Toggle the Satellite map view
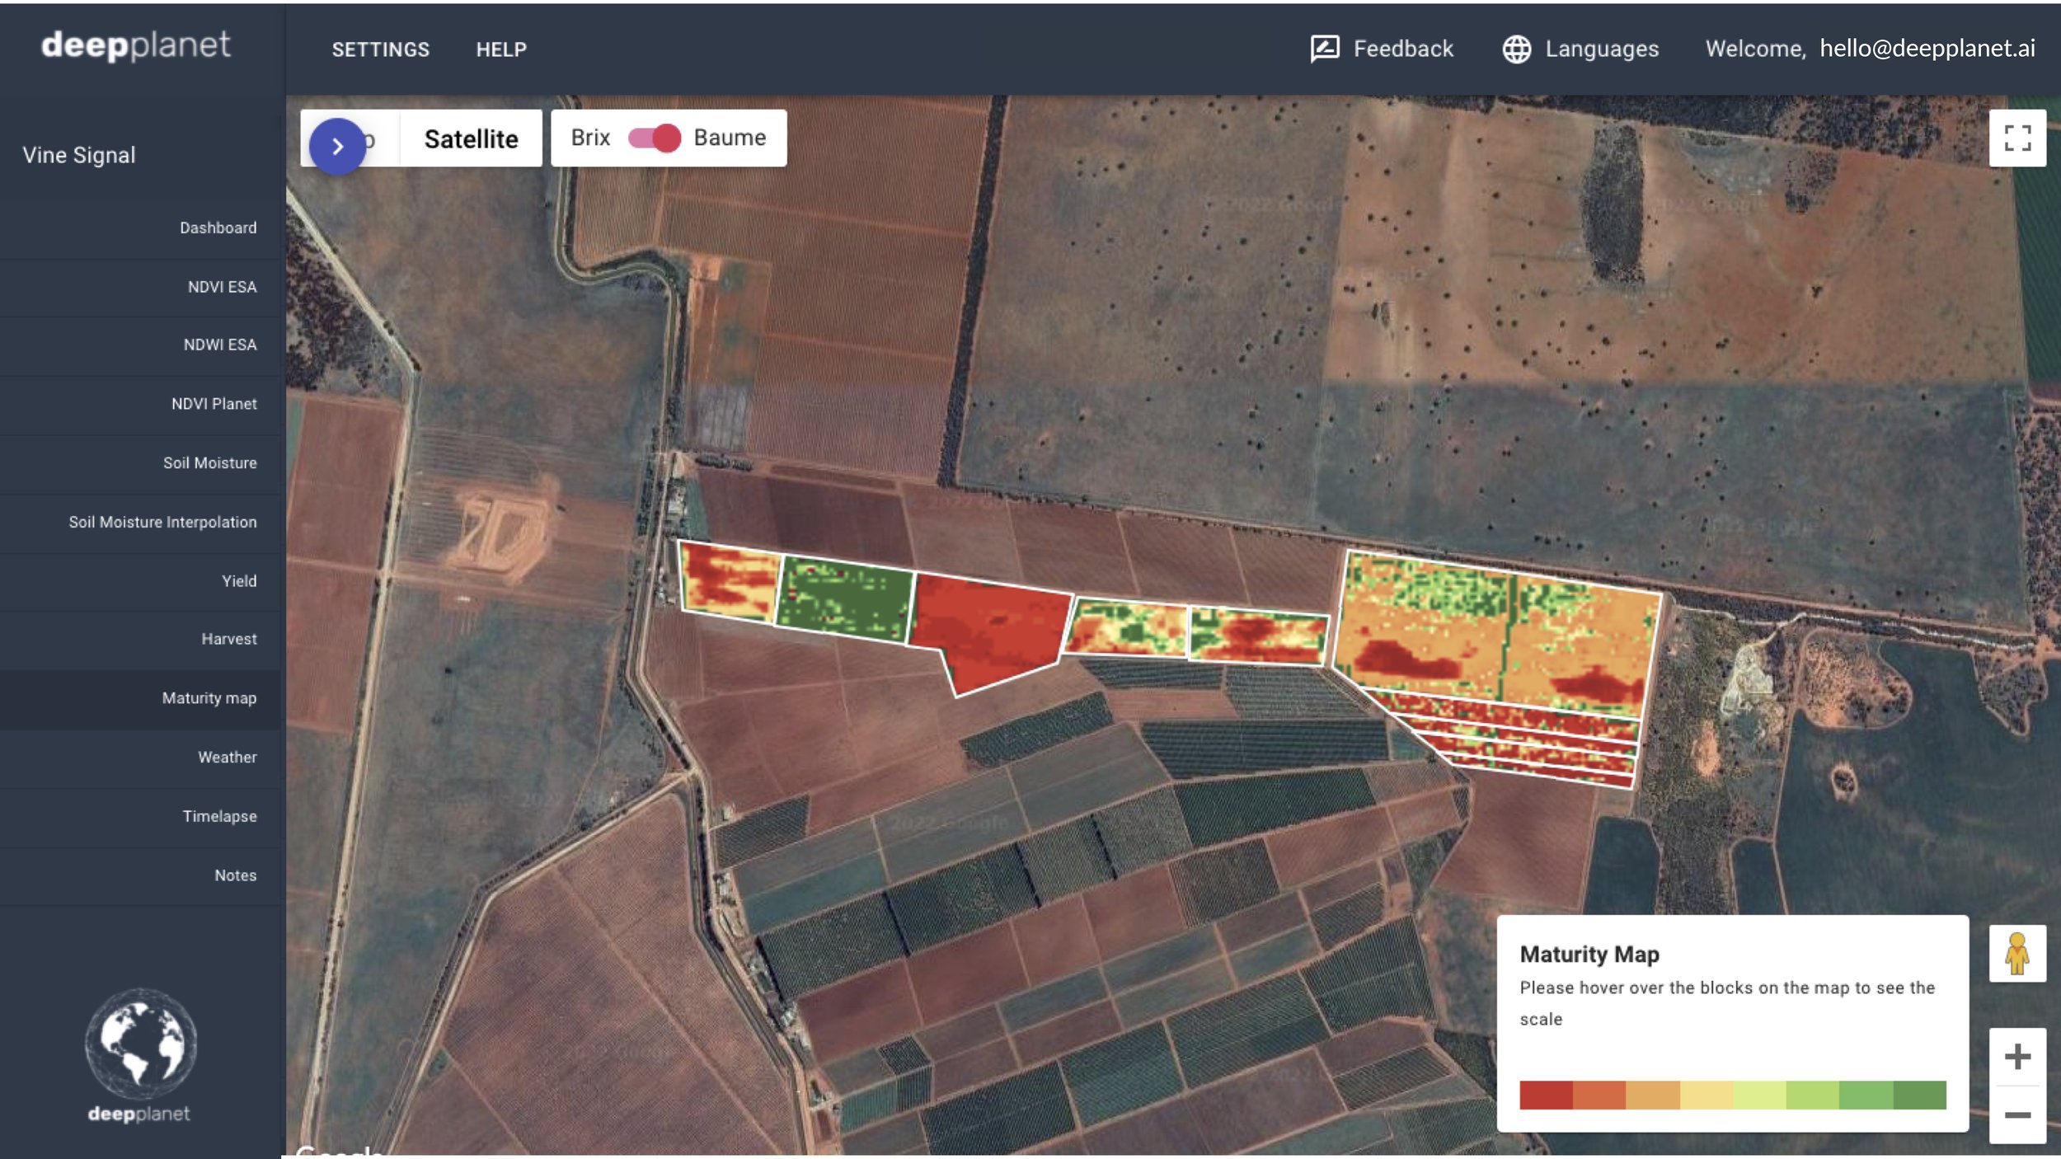The width and height of the screenshot is (2061, 1159). click(471, 138)
